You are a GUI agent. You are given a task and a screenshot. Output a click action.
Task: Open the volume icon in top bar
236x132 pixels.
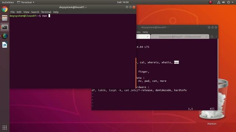pyautogui.click(x=223, y=2)
